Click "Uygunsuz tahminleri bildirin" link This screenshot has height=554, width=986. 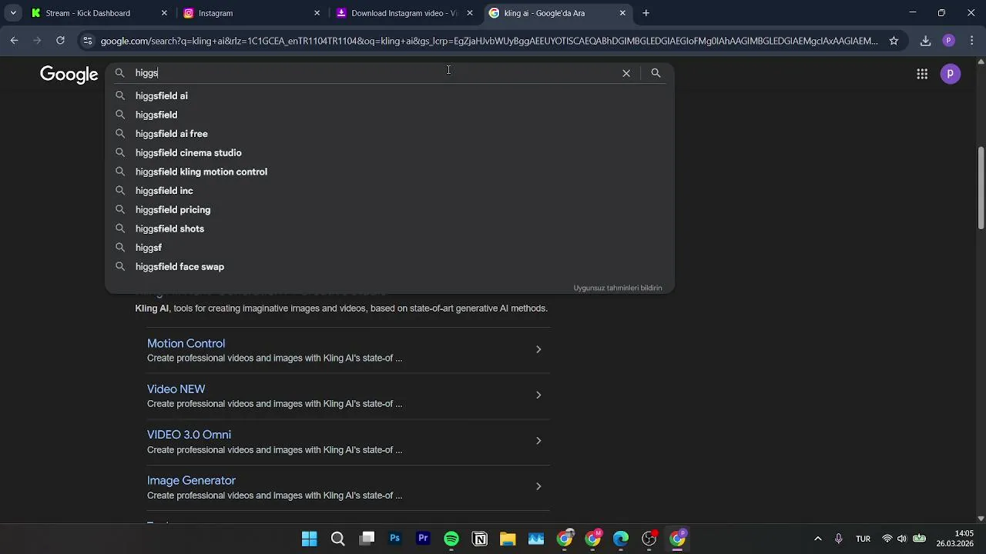pyautogui.click(x=618, y=288)
